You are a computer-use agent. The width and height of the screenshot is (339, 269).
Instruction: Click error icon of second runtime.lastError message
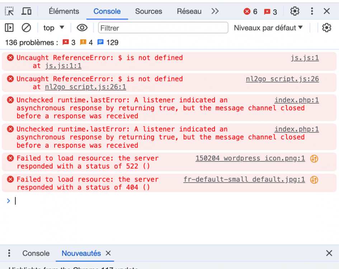(x=10, y=129)
